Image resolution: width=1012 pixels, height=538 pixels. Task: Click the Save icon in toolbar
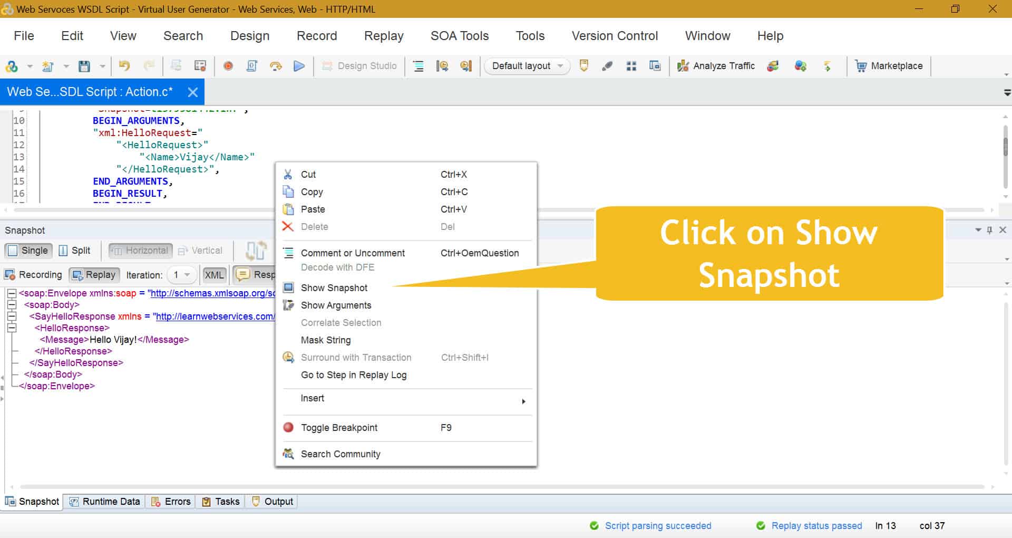84,66
